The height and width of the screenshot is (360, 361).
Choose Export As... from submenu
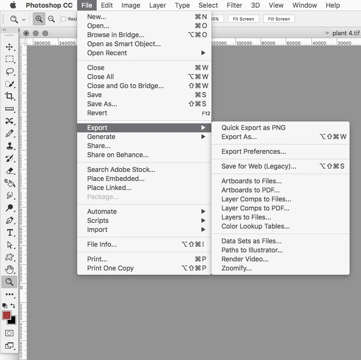pyautogui.click(x=281, y=137)
